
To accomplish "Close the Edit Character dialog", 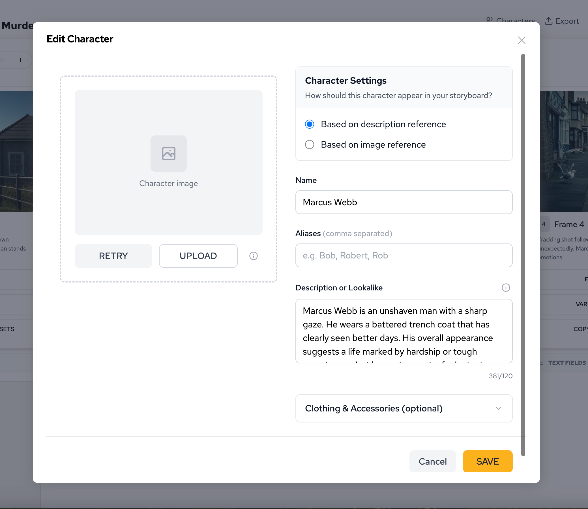I will 521,40.
